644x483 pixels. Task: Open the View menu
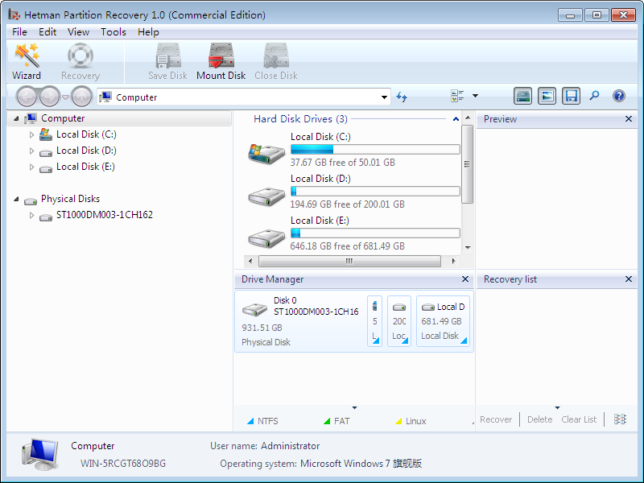pyautogui.click(x=78, y=32)
